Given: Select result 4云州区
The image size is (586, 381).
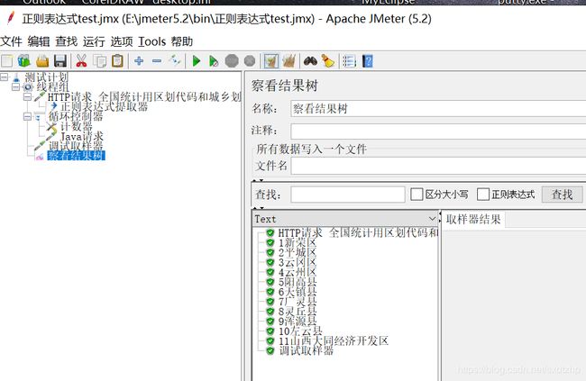Looking at the screenshot, I should coord(298,272).
